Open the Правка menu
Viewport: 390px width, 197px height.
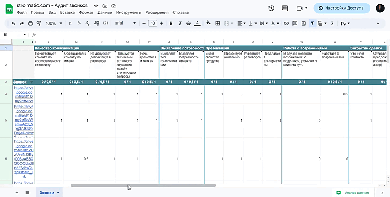tap(37, 12)
